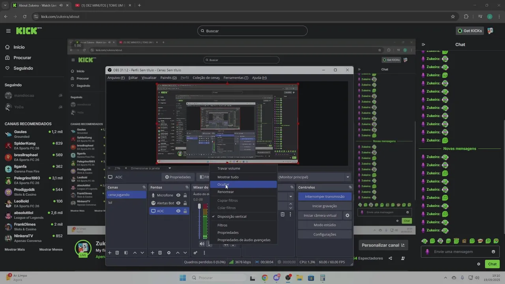Zoom in OBS preview with plus icon
This screenshot has width=505, height=284.
pyautogui.click(x=126, y=168)
